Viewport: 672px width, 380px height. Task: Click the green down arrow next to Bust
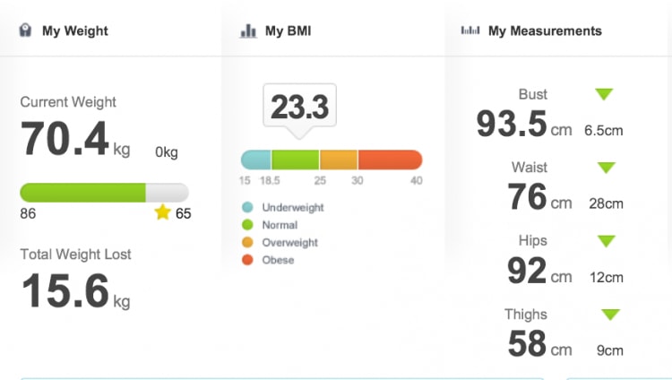pos(604,94)
